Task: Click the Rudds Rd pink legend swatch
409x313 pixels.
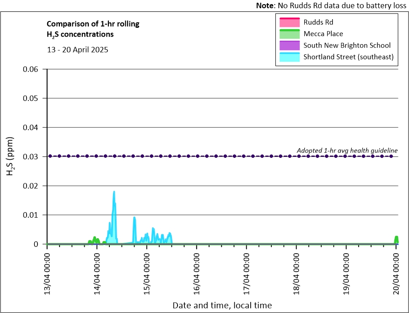Action: [288, 22]
